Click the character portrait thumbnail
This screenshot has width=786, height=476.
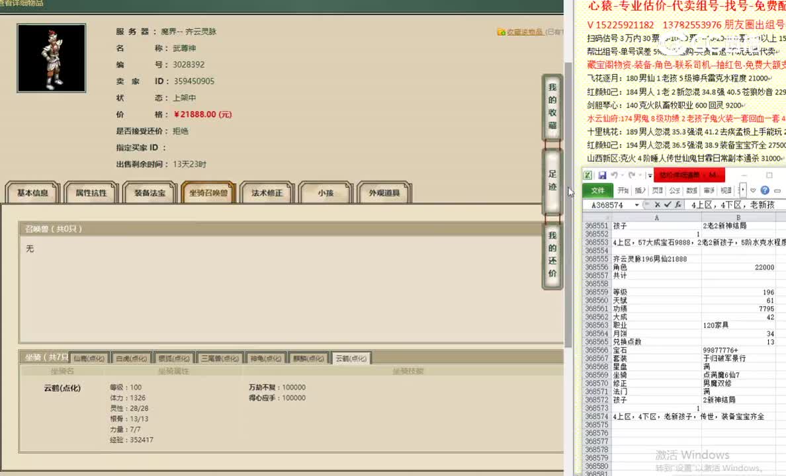click(x=51, y=58)
